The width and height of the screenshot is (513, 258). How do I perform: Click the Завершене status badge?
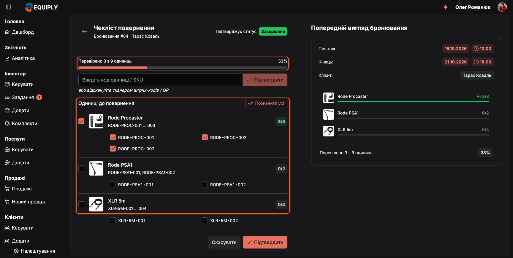pyautogui.click(x=273, y=31)
